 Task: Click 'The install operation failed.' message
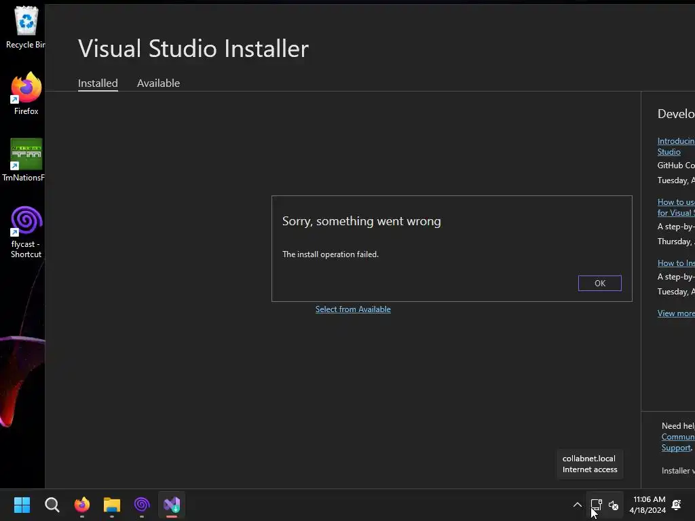[331, 254]
